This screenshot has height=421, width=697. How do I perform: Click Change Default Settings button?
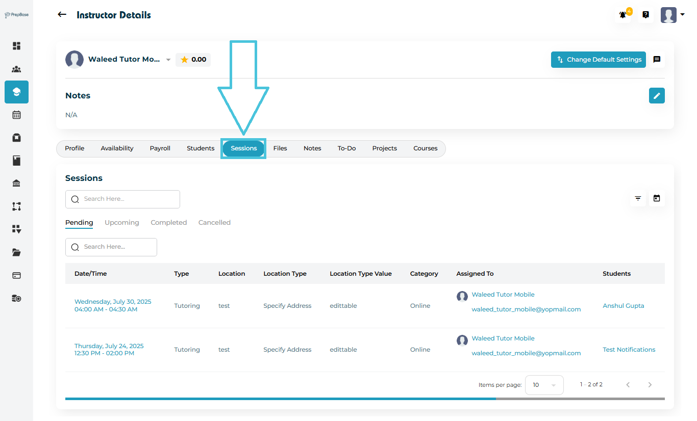[x=598, y=60]
